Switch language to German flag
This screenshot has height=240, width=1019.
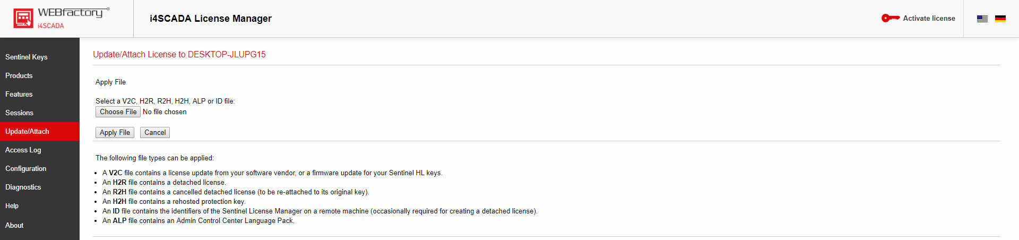click(x=1000, y=19)
